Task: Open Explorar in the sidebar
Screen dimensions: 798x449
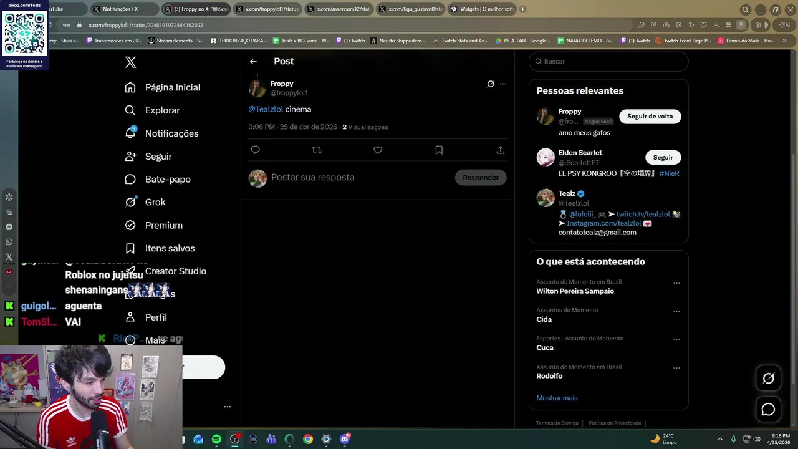Action: coord(152,110)
